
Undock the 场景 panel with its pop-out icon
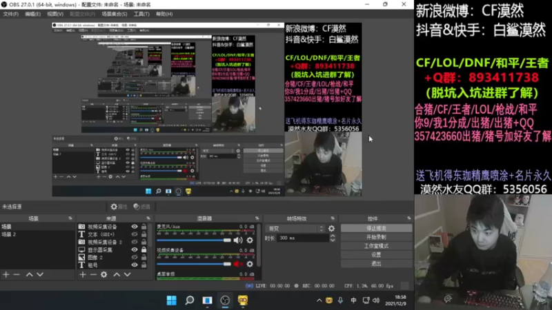[70, 218]
